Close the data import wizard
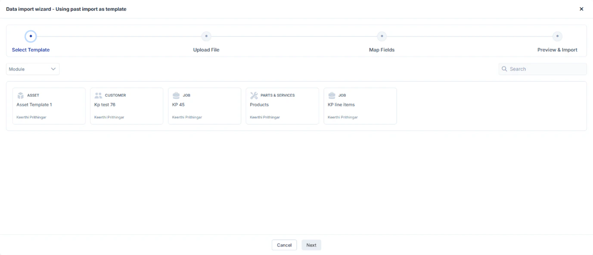593x255 pixels. point(581,9)
